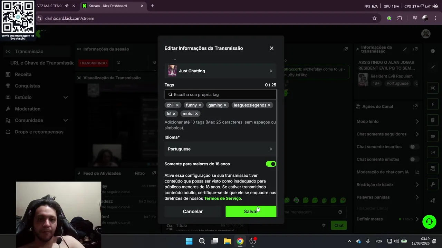The image size is (442, 248).
Task: Open the Windows Start menu
Action: (189, 241)
